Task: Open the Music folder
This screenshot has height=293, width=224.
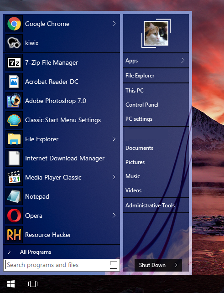Action: point(156,176)
